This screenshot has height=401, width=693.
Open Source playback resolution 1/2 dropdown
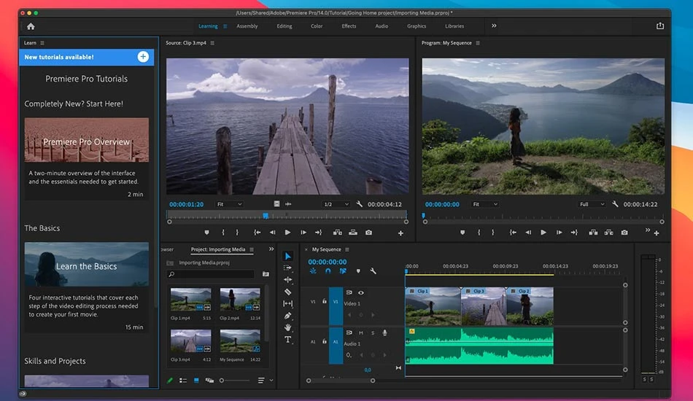point(336,204)
